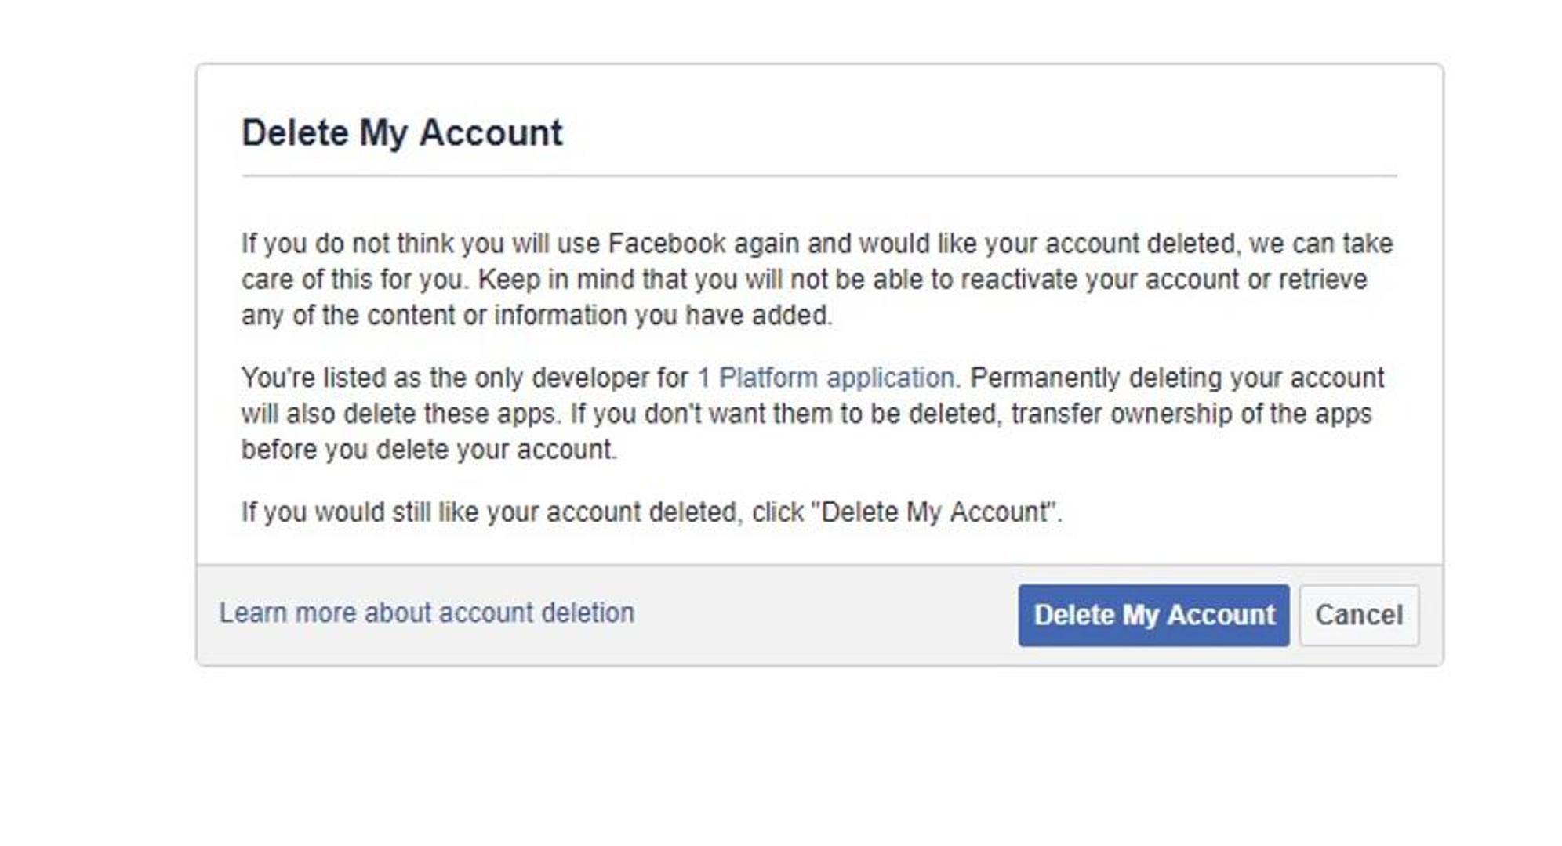Viewport: 1562px width, 846px height.
Task: Click the horizontal divider below the dialog title
Action: (819, 176)
